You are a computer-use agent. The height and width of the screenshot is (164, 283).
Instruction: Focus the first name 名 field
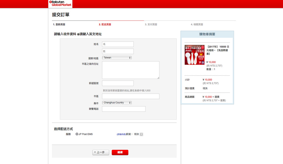(x=118, y=44)
